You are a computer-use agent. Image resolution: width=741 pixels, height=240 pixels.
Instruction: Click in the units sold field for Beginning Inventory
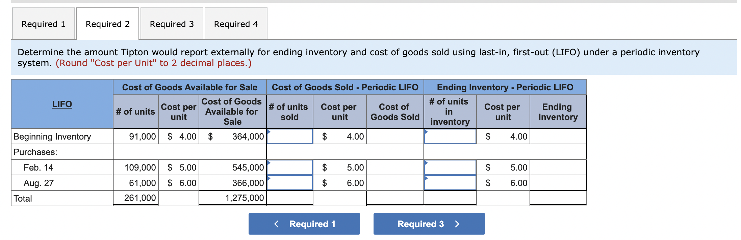(289, 136)
